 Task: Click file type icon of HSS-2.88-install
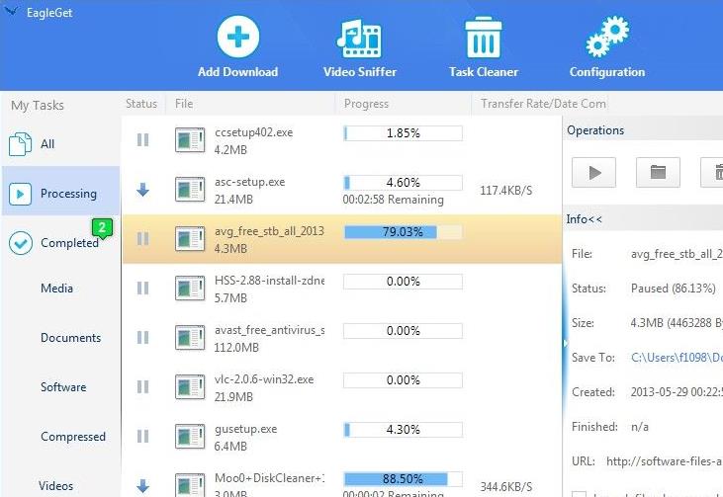click(190, 289)
